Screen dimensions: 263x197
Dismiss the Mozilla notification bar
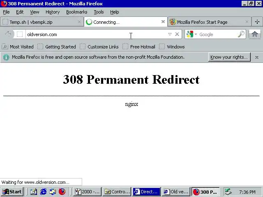click(256, 57)
